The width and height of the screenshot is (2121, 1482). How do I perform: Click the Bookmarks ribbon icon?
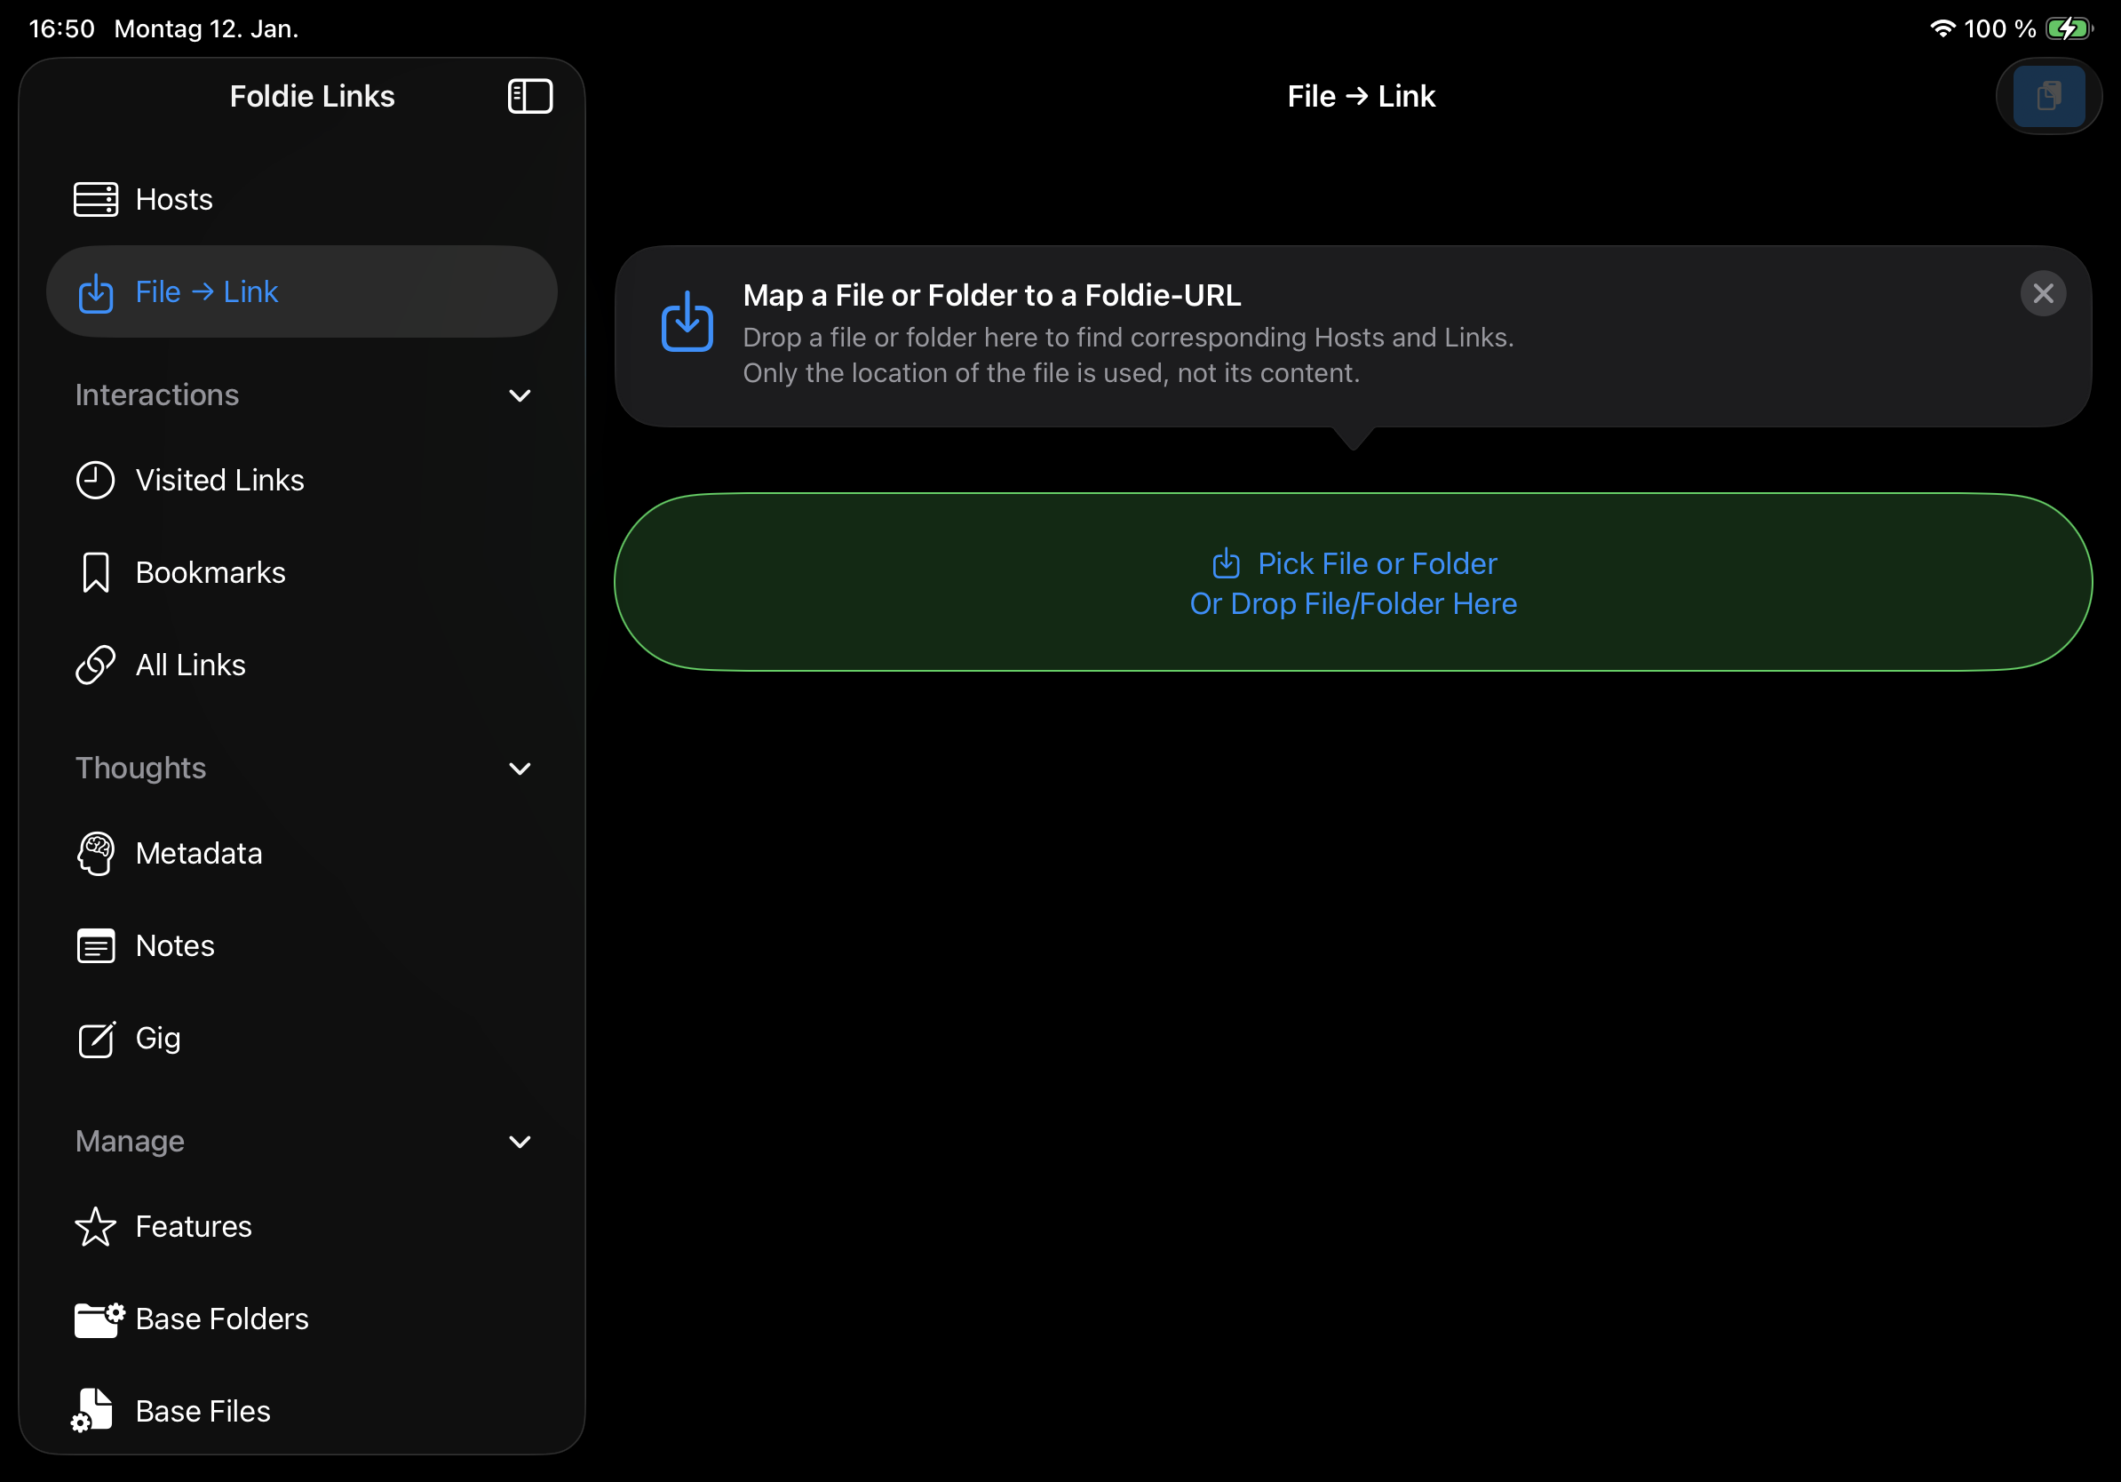(x=95, y=573)
